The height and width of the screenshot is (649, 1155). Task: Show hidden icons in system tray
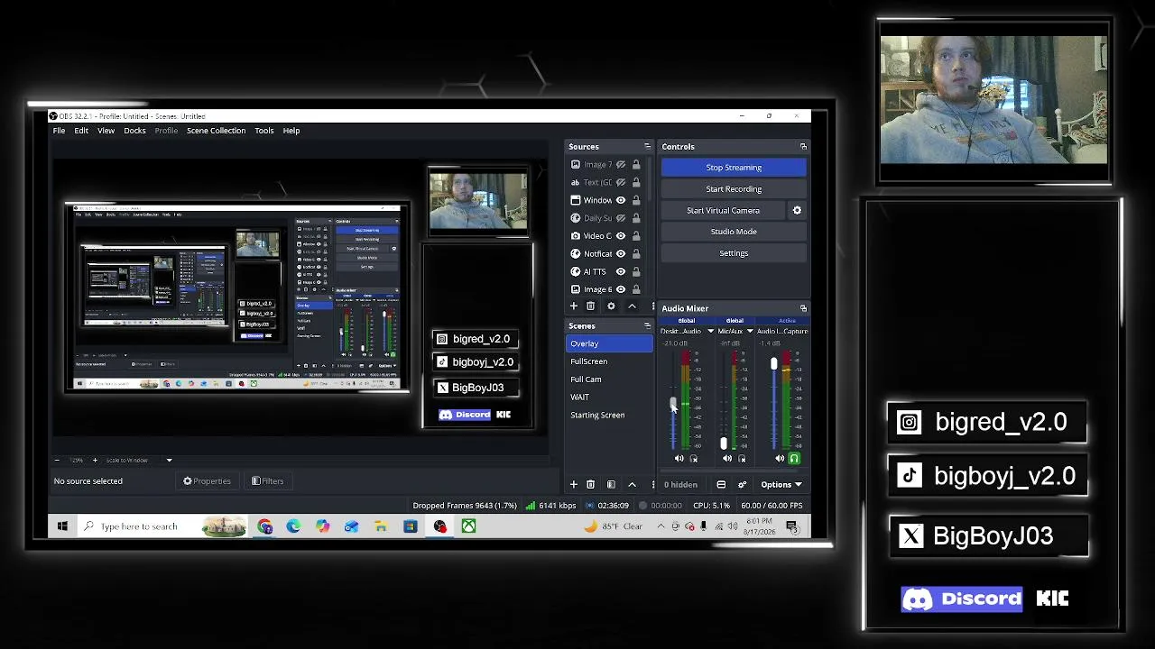[x=661, y=526]
